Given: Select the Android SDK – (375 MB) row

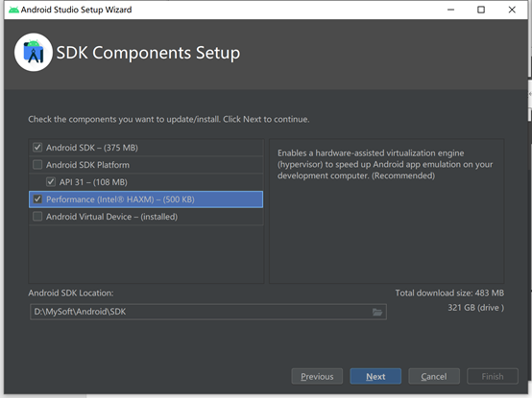Looking at the screenshot, I should click(x=146, y=148).
